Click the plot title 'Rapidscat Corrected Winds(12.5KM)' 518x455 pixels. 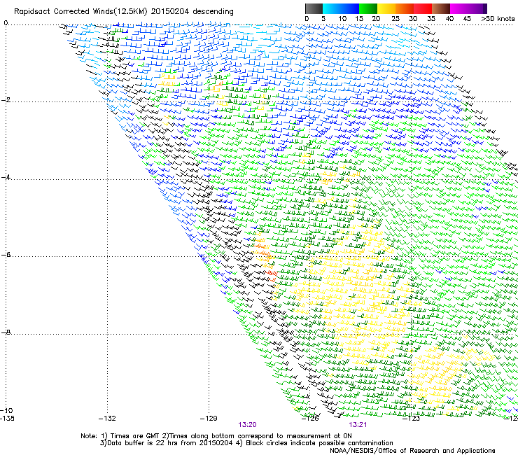click(x=80, y=12)
